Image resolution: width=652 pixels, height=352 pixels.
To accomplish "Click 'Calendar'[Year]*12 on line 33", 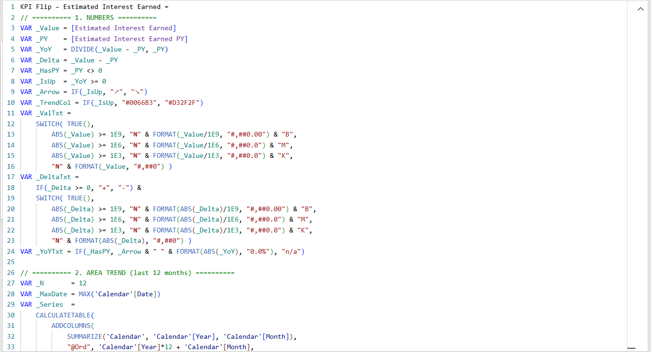I will [135, 347].
